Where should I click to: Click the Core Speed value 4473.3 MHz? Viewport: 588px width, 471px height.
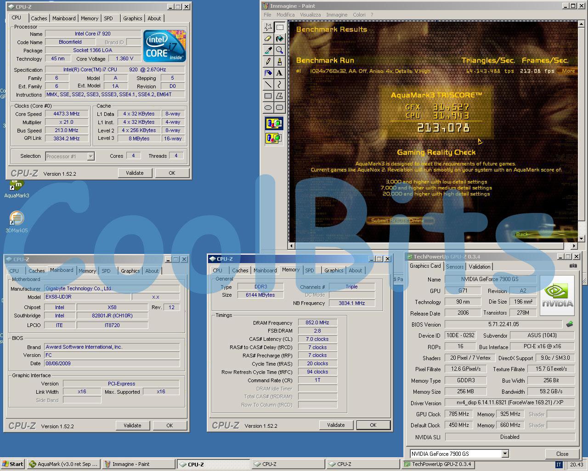click(67, 114)
